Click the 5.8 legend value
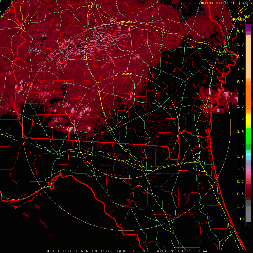The image size is (253, 253). [240, 94]
